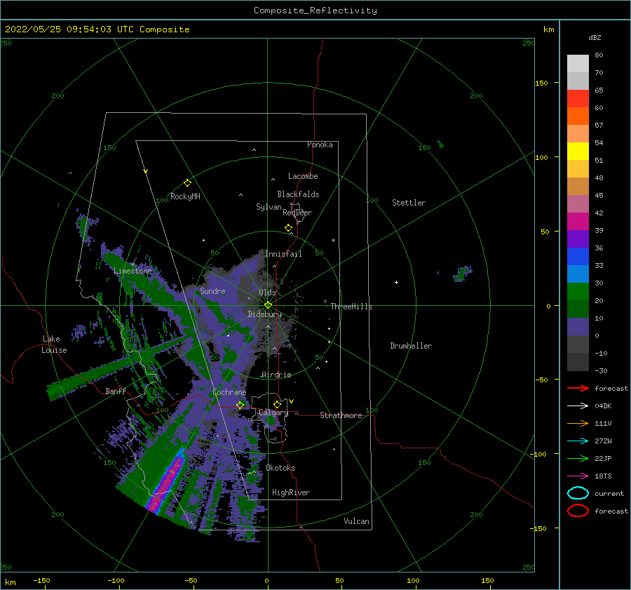
Task: Select the light gray 80-70 dBZ swatch
Action: pos(578,64)
